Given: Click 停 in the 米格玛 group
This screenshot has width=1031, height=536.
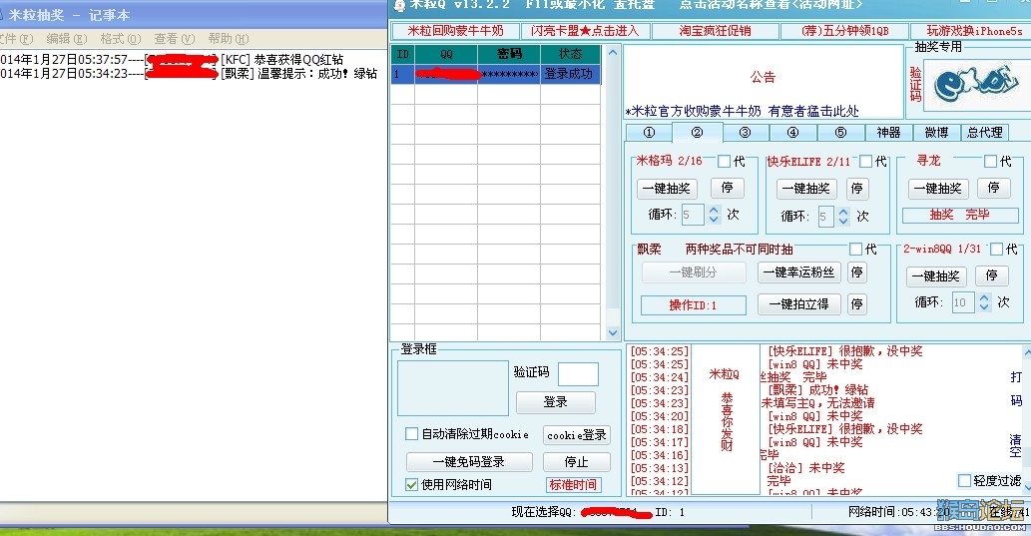Looking at the screenshot, I should [728, 189].
